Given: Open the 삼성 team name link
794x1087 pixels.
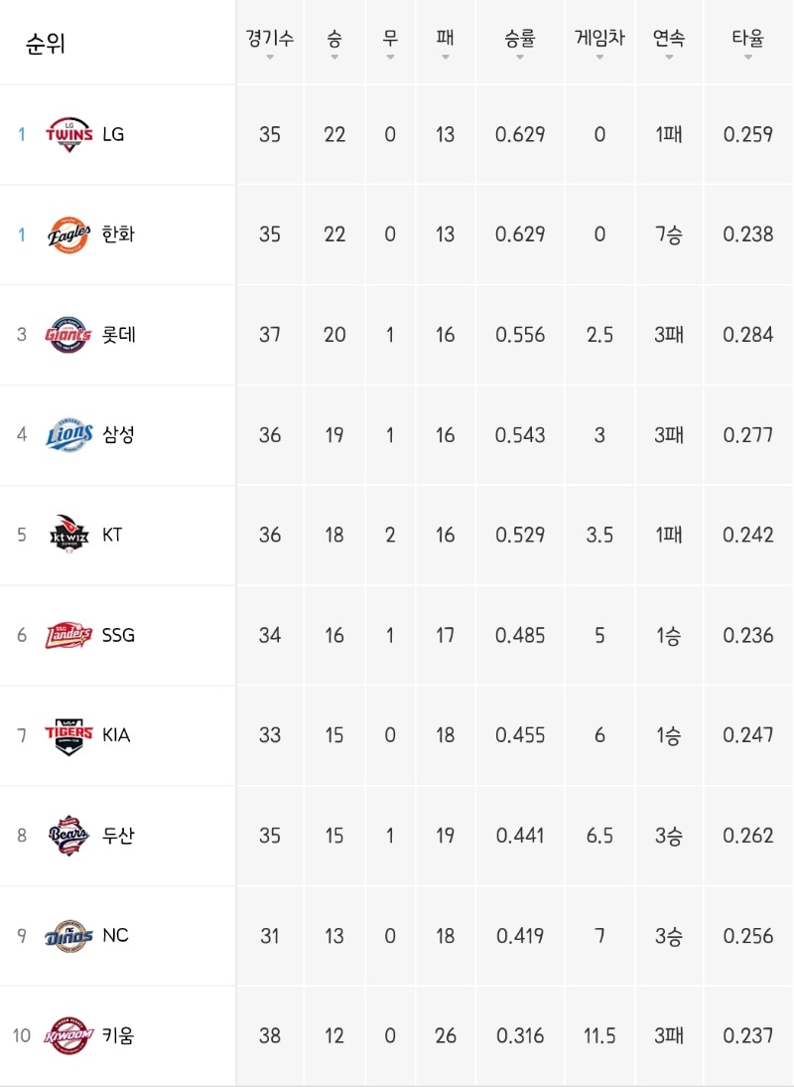Looking at the screenshot, I should pos(118,434).
